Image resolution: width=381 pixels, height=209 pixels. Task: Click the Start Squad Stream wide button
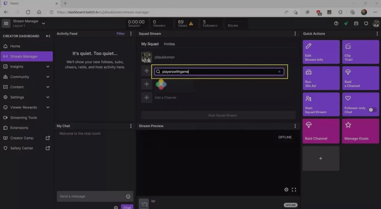pos(218,115)
